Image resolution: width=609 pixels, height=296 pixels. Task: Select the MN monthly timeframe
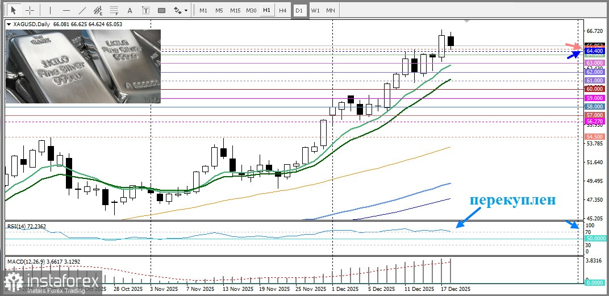331,10
